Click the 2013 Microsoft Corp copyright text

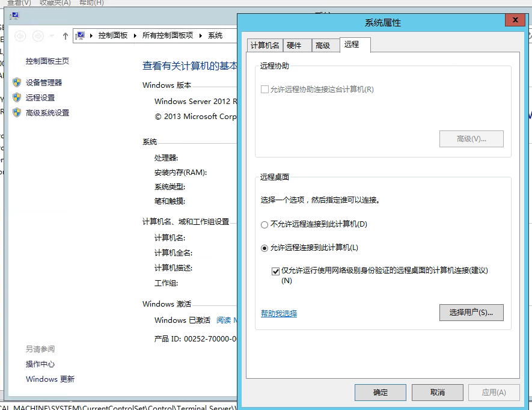coord(195,117)
